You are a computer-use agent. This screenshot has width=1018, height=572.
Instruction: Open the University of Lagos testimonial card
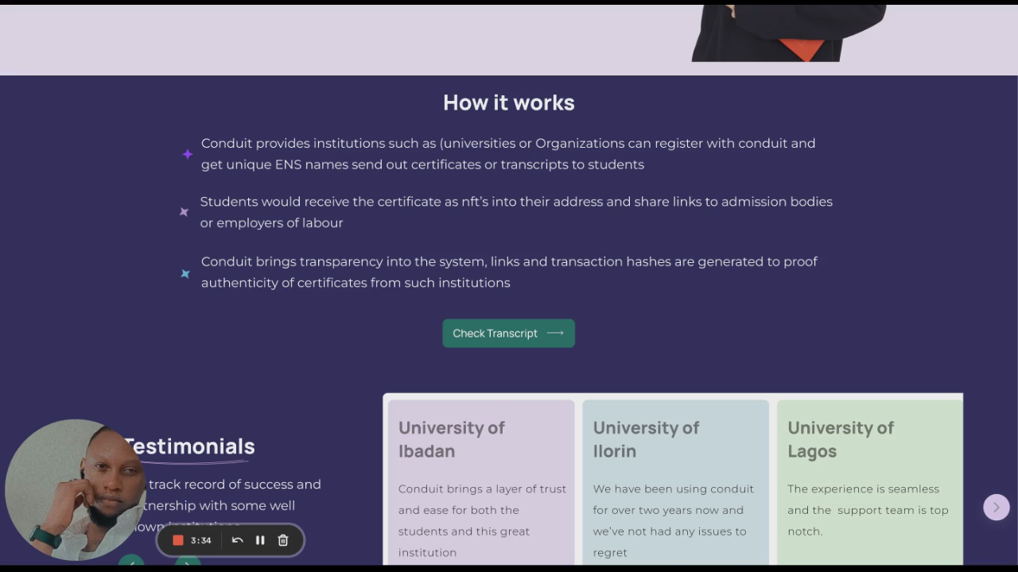tap(869, 482)
